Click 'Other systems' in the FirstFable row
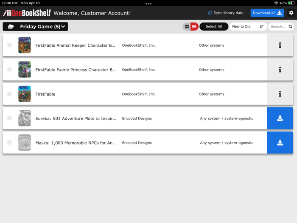The height and width of the screenshot is (223, 297). coord(211,94)
